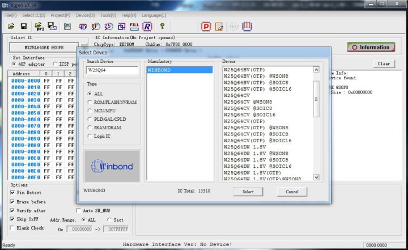Select W25Q64BV(OTP) @WSON8 in device list

[x=256, y=76]
